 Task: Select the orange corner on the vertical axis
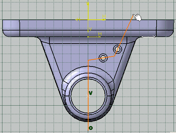click(88, 60)
